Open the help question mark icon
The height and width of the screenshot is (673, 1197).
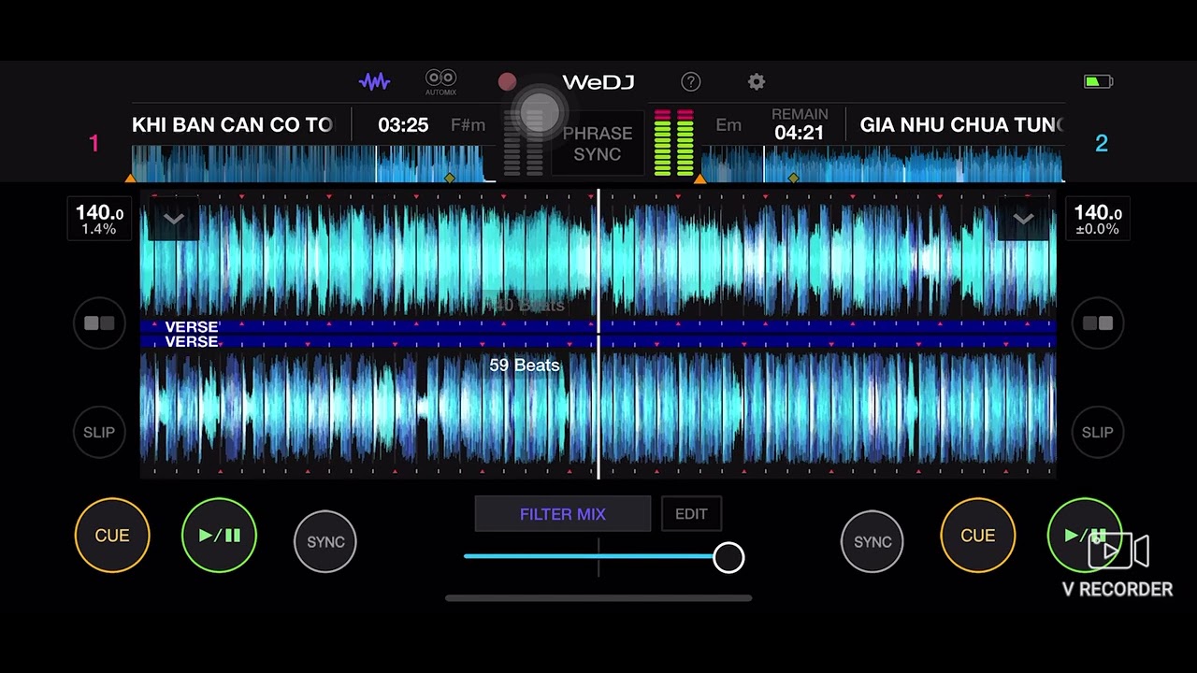pyautogui.click(x=690, y=82)
